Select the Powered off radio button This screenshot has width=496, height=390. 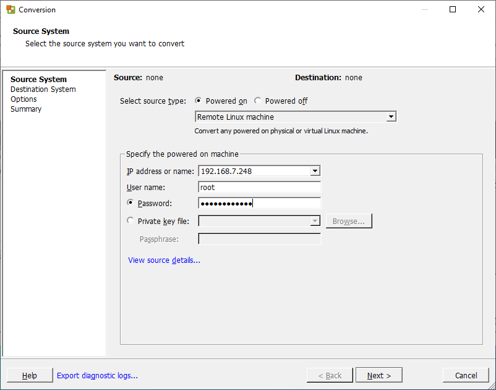point(257,101)
